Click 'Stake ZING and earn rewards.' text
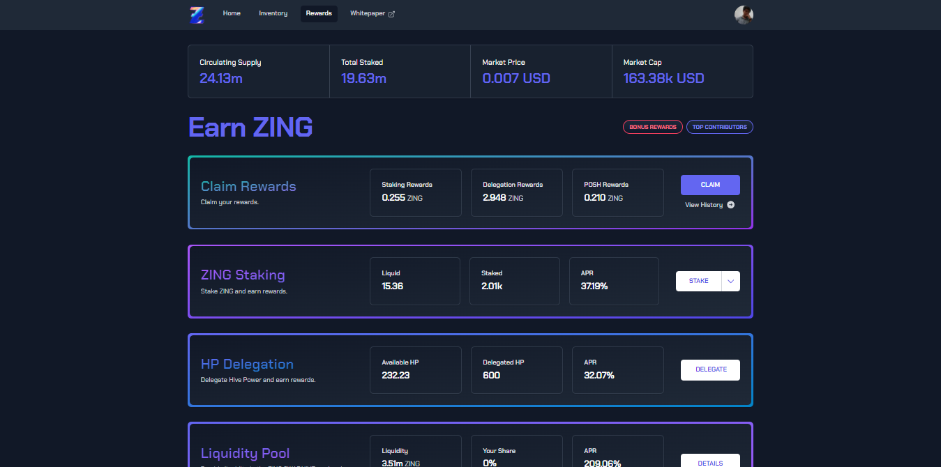 click(x=244, y=291)
